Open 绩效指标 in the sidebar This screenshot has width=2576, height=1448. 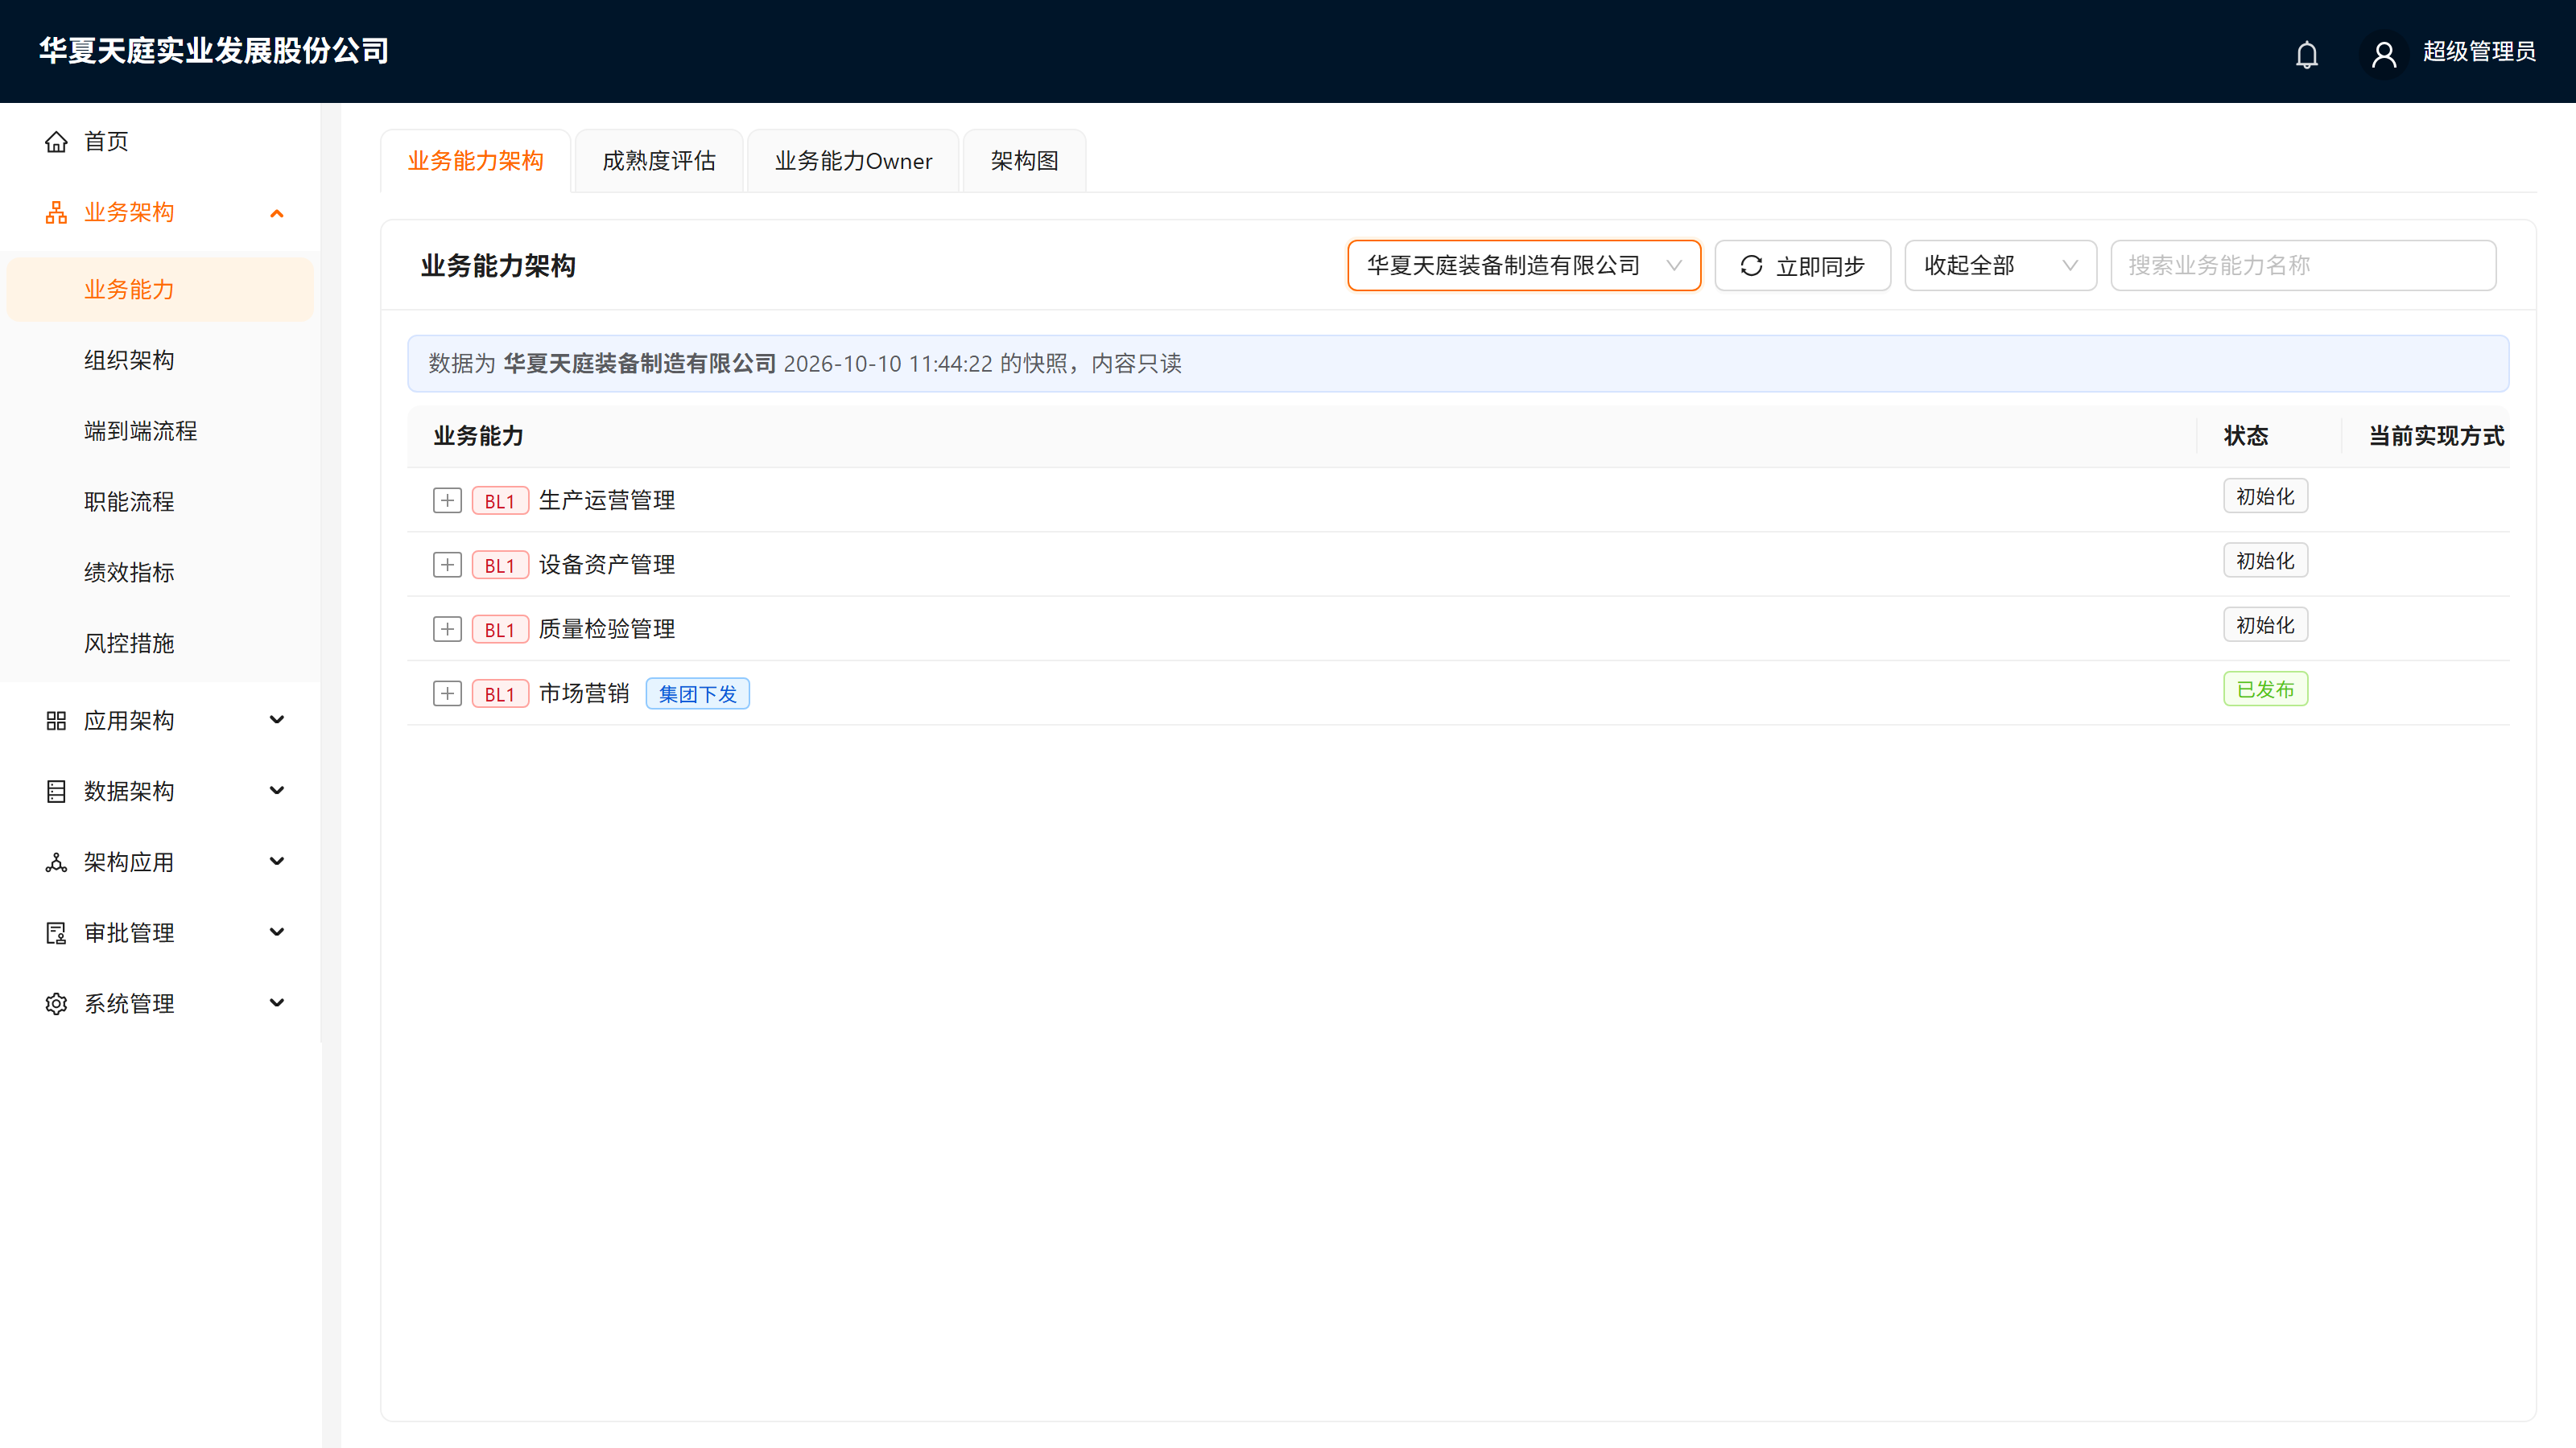(x=160, y=574)
